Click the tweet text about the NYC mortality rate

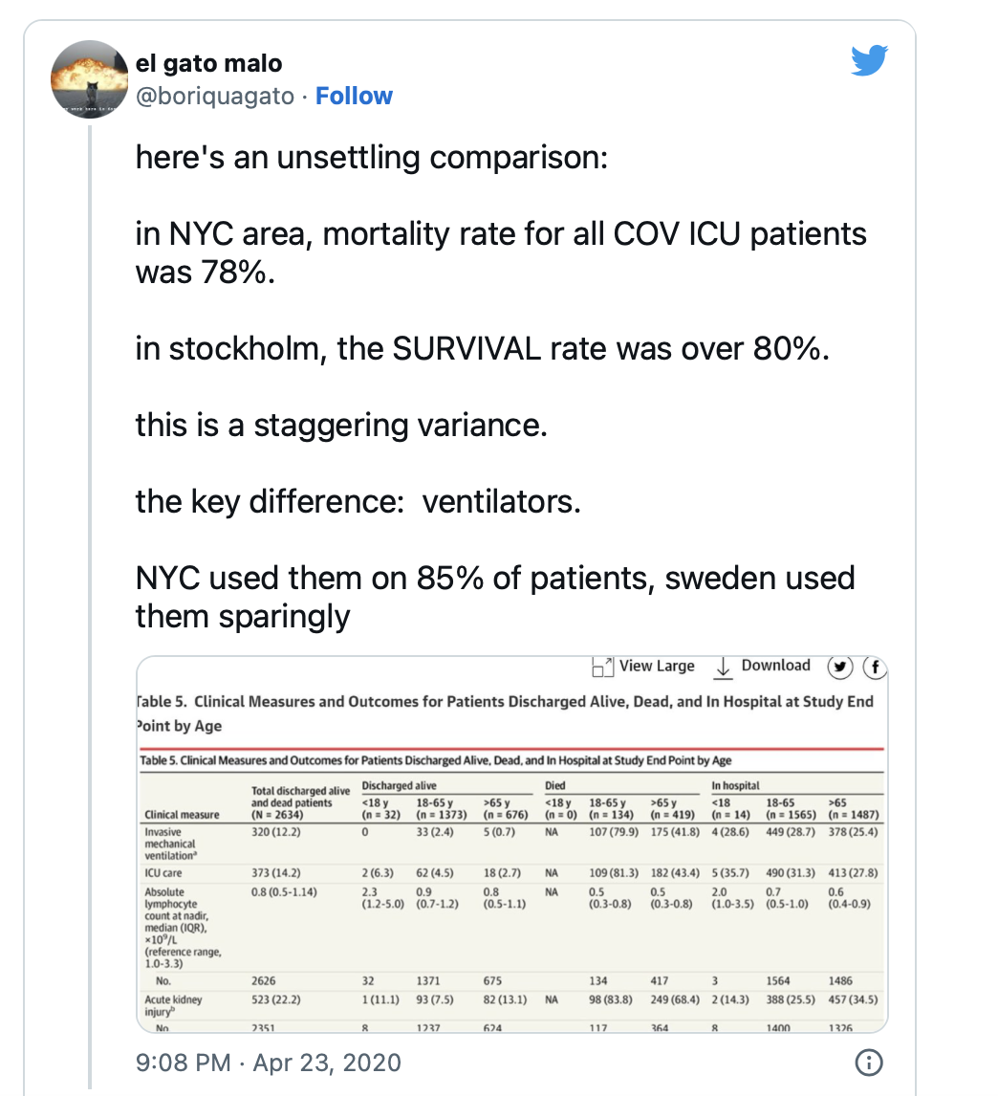pyautogui.click(x=500, y=253)
